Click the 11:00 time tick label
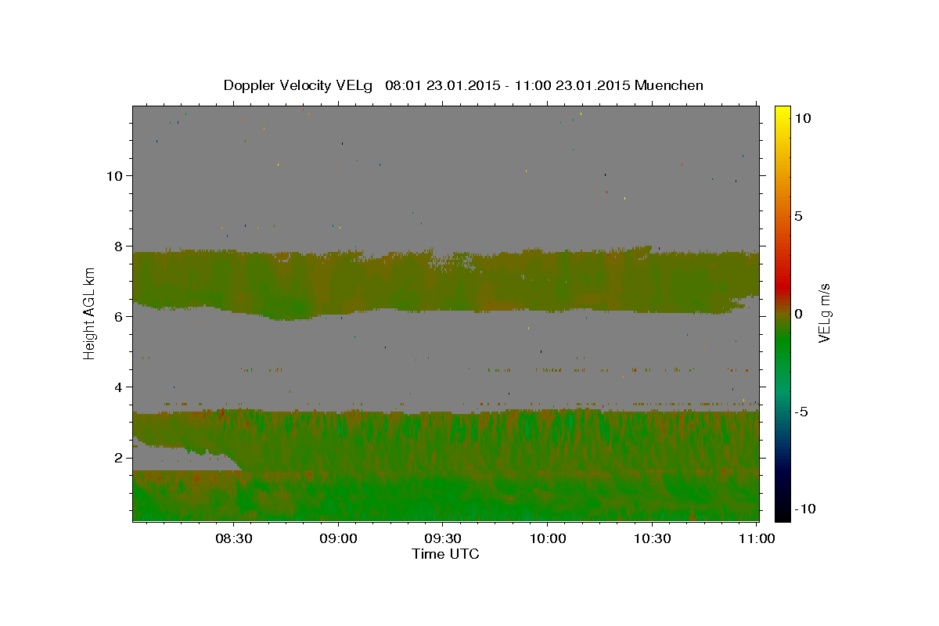Screen dimensions: 939x626 point(756,538)
